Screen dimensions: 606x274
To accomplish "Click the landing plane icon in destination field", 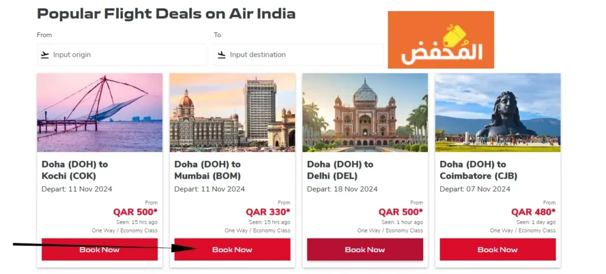I will click(221, 54).
